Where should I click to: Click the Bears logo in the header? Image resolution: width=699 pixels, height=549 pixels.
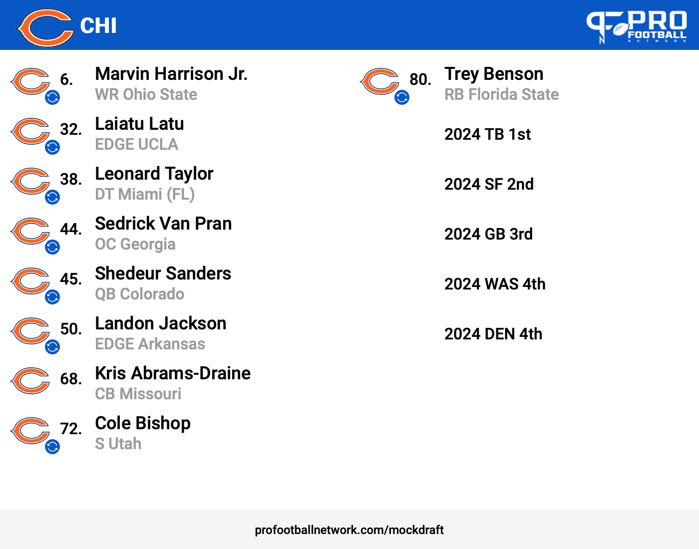(x=45, y=27)
